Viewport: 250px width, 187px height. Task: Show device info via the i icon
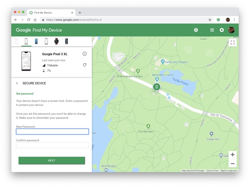point(85,54)
